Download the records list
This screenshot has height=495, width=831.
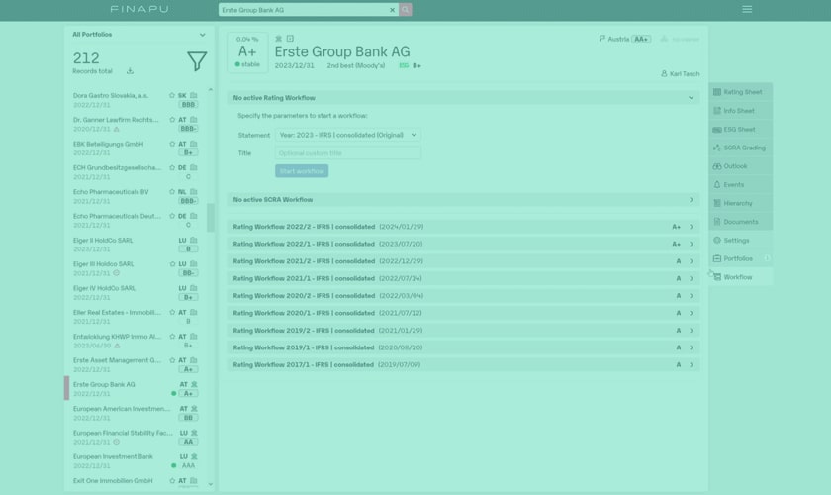pyautogui.click(x=130, y=71)
